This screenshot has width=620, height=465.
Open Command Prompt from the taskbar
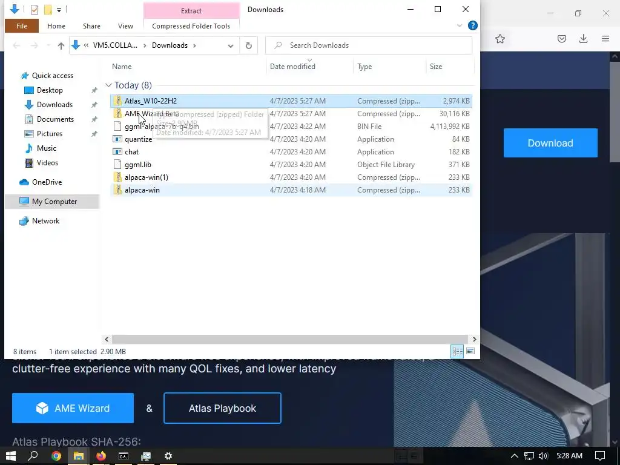point(124,456)
